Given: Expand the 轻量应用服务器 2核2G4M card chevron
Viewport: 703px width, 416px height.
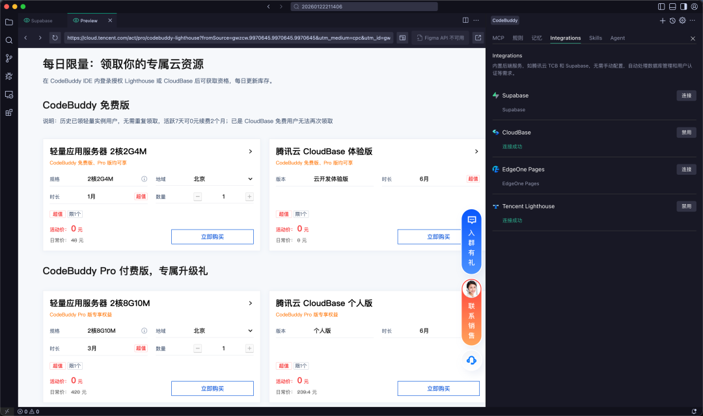Looking at the screenshot, I should (249, 151).
